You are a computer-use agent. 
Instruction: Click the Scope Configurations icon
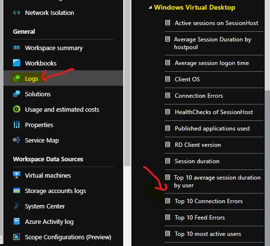point(16,237)
